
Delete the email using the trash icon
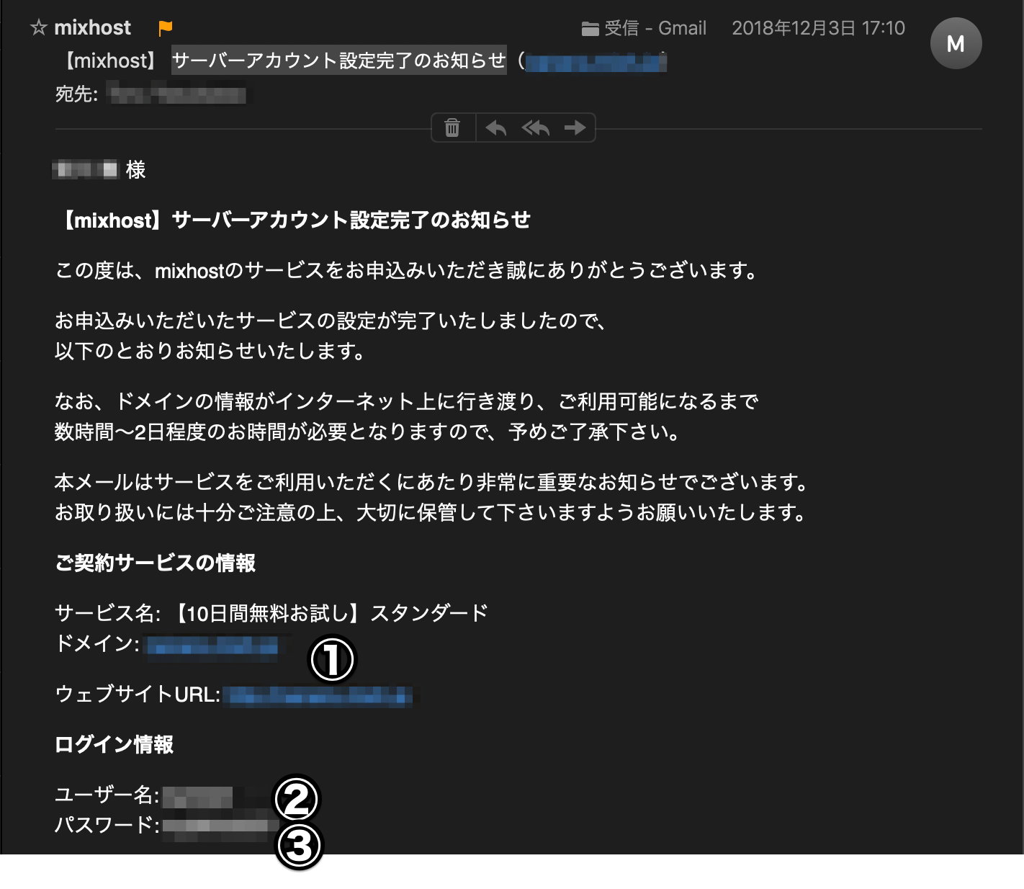[452, 128]
